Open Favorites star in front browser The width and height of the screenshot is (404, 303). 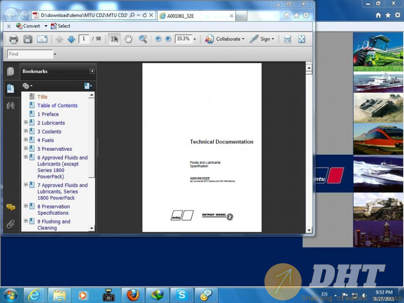pos(296,15)
